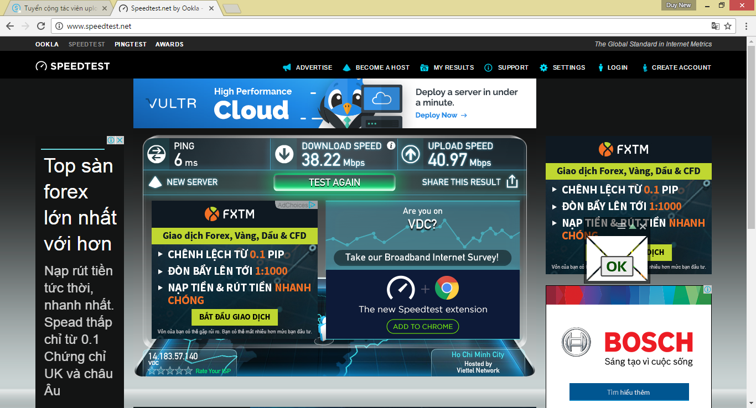
Task: Open the Duy New profile button
Action: [x=679, y=5]
